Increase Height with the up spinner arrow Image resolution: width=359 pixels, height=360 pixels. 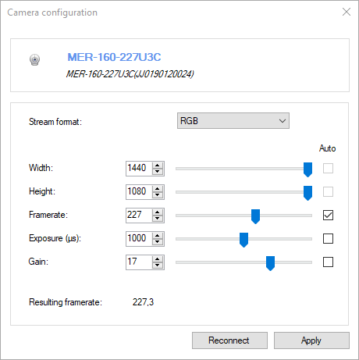(x=158, y=189)
